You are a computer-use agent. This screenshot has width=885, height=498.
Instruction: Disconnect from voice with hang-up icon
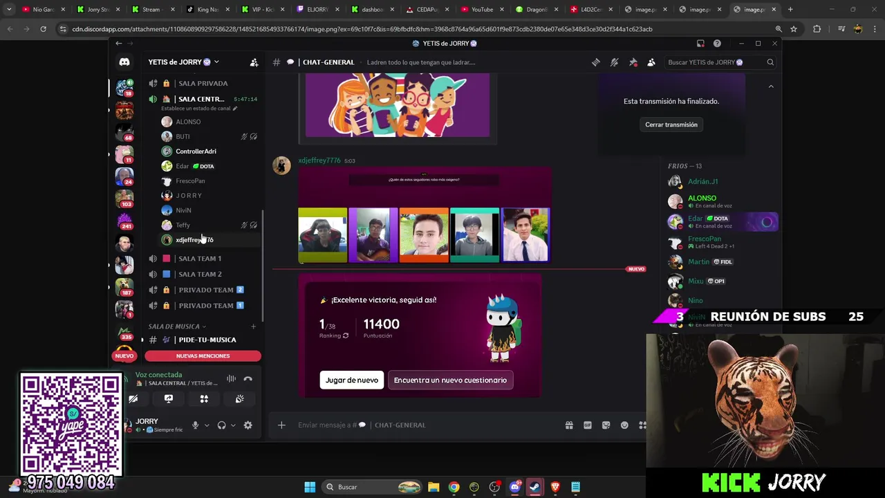coord(248,378)
